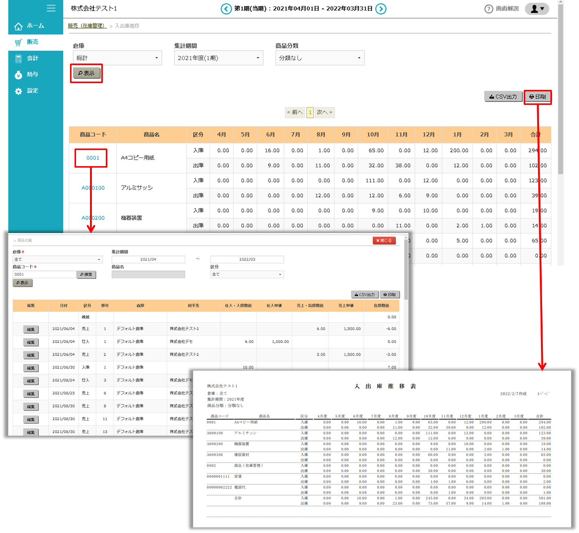Select 会計 in the sidebar menu
Image resolution: width=579 pixels, height=533 pixels.
point(32,58)
